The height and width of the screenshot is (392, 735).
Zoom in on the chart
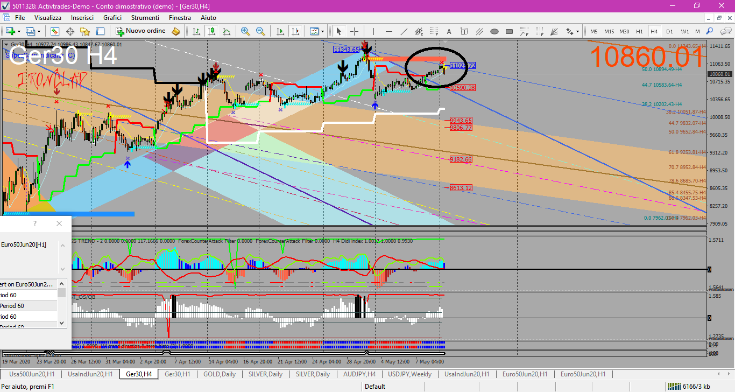point(245,31)
